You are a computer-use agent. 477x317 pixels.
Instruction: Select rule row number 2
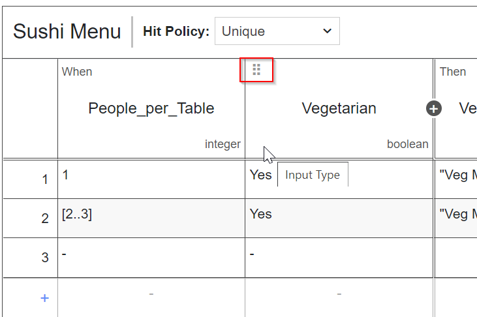point(45,219)
